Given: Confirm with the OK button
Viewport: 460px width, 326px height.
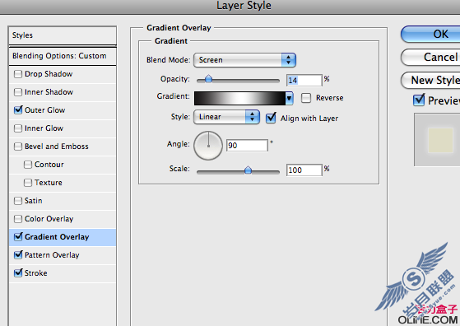Looking at the screenshot, I should pos(430,35).
